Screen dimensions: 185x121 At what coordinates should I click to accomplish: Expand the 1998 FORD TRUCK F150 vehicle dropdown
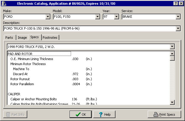pyautogui.click(x=172, y=47)
